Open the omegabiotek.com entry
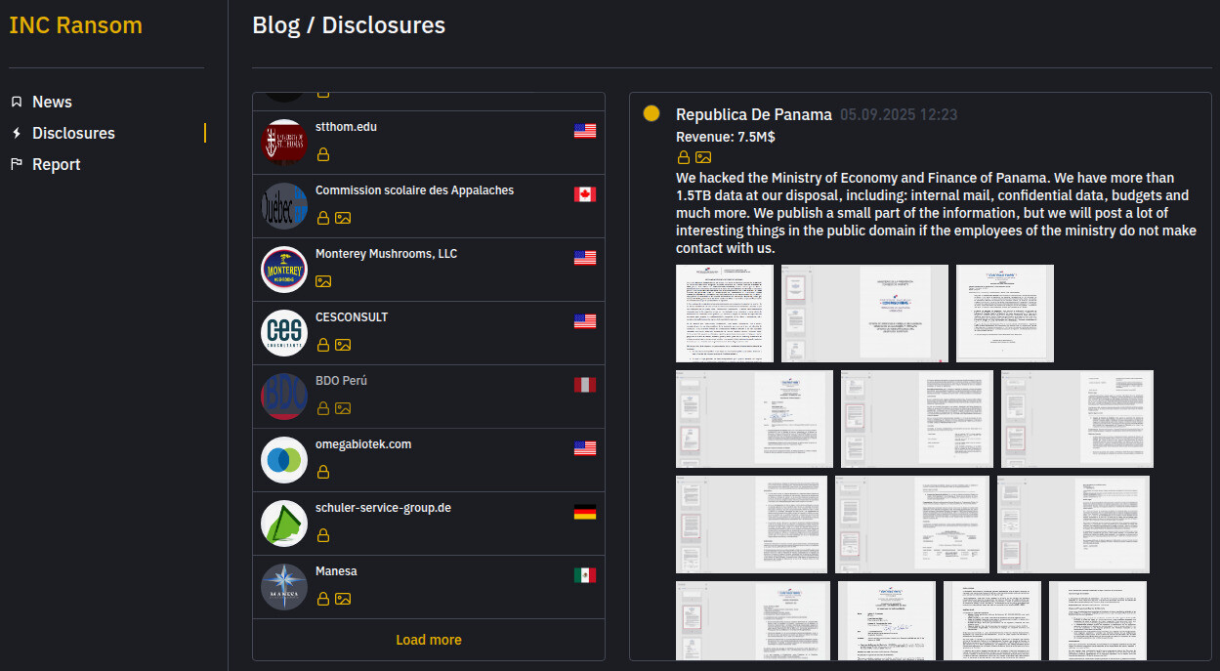Viewport: 1220px width, 671px height. point(429,460)
